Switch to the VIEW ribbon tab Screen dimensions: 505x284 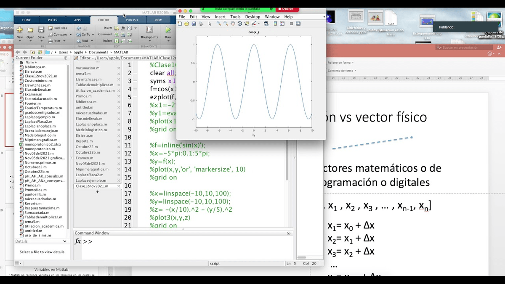pos(158,20)
